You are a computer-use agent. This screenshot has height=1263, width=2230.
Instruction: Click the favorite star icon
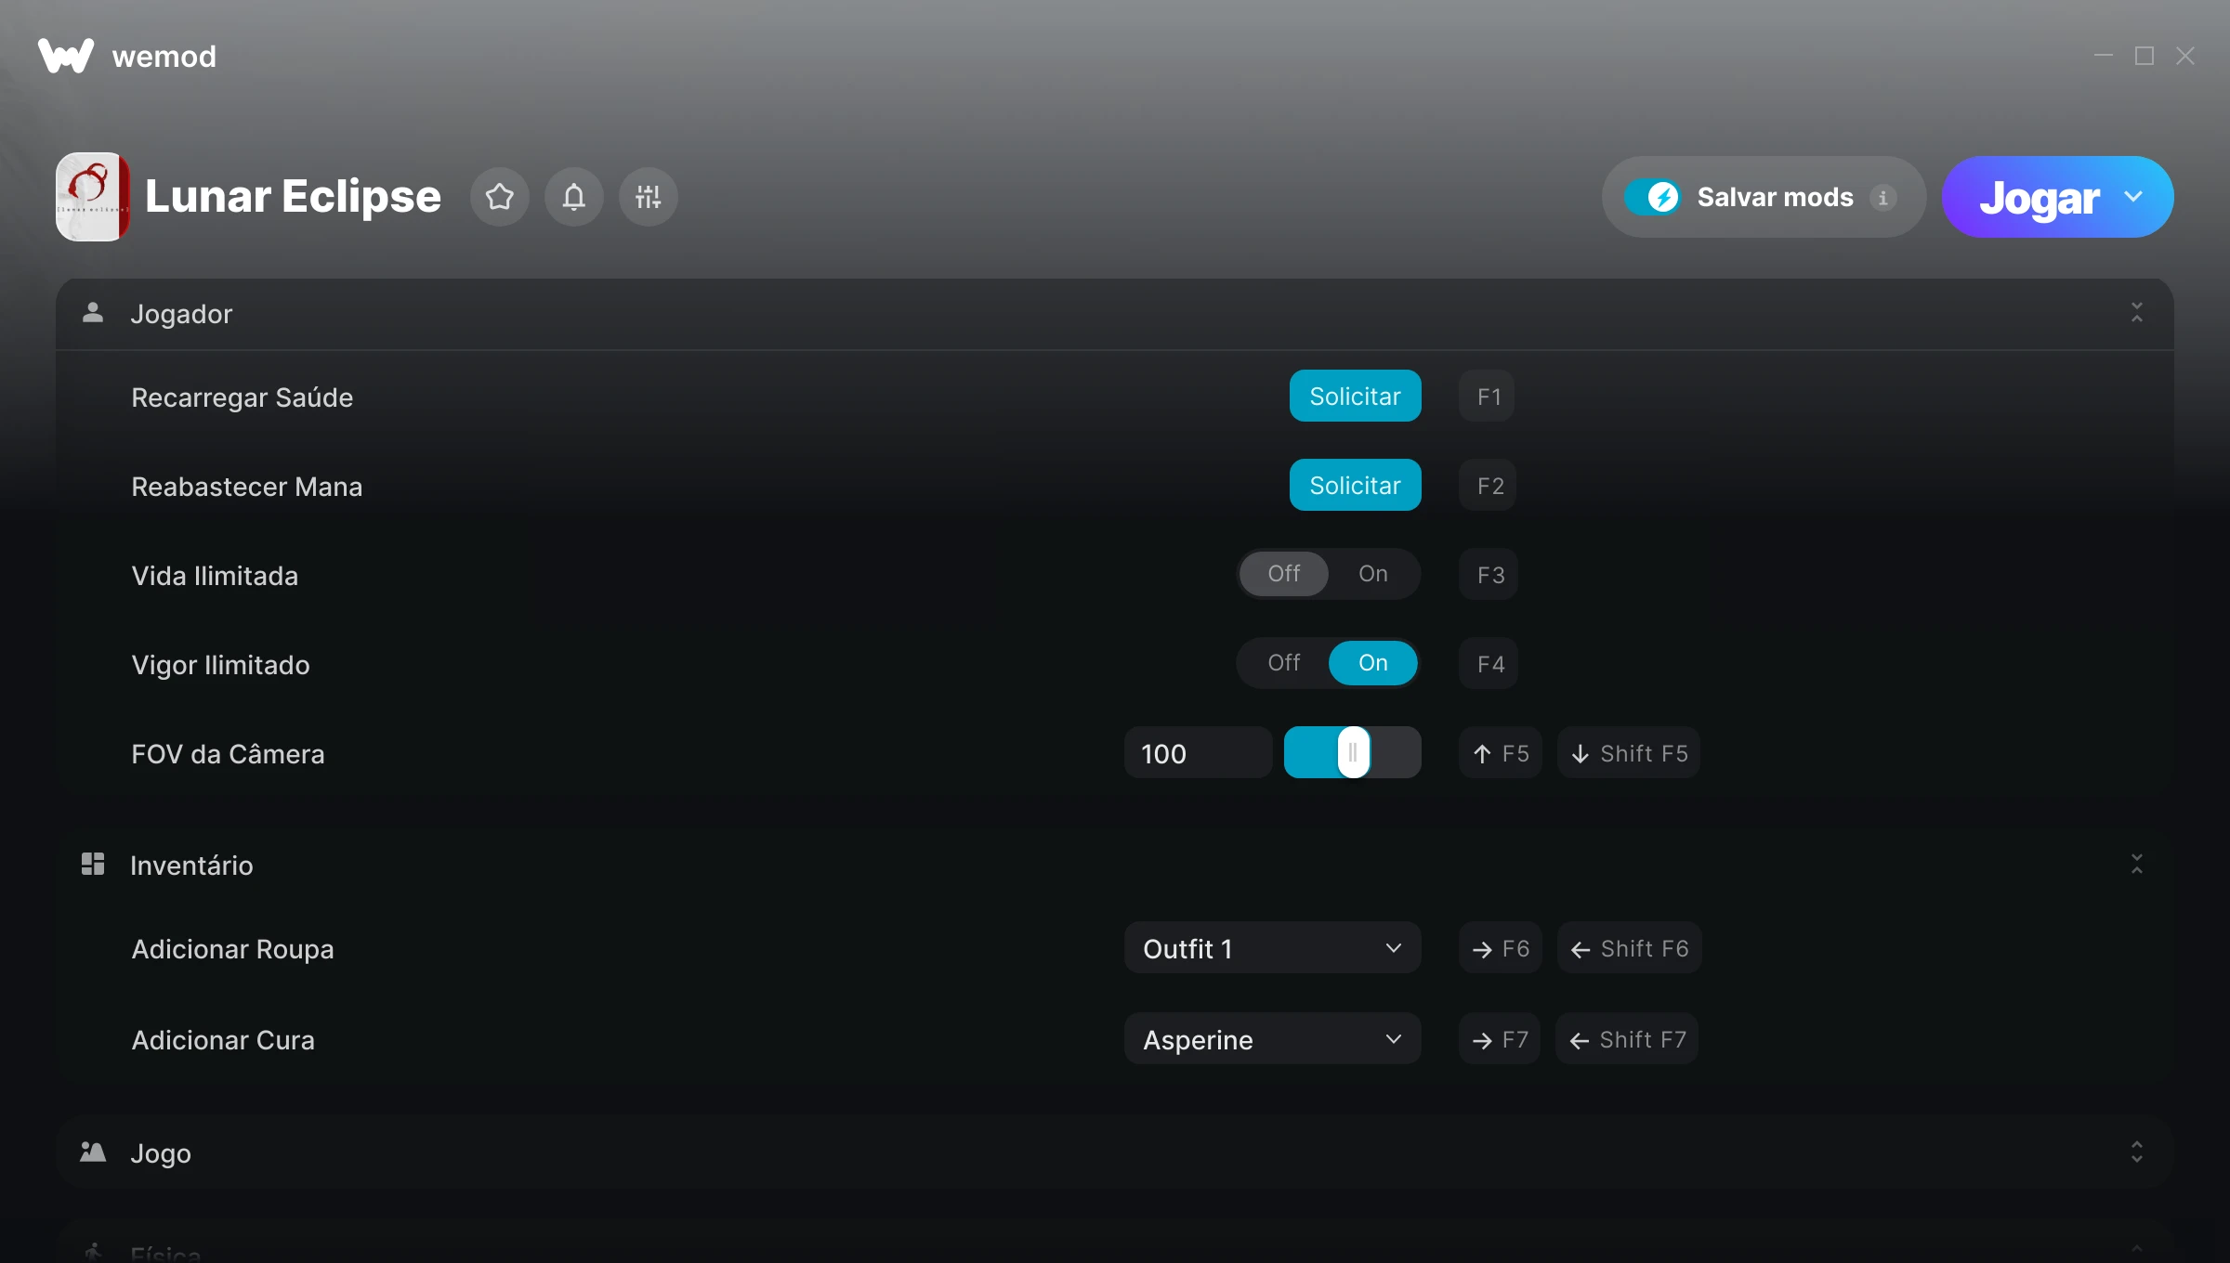click(500, 197)
